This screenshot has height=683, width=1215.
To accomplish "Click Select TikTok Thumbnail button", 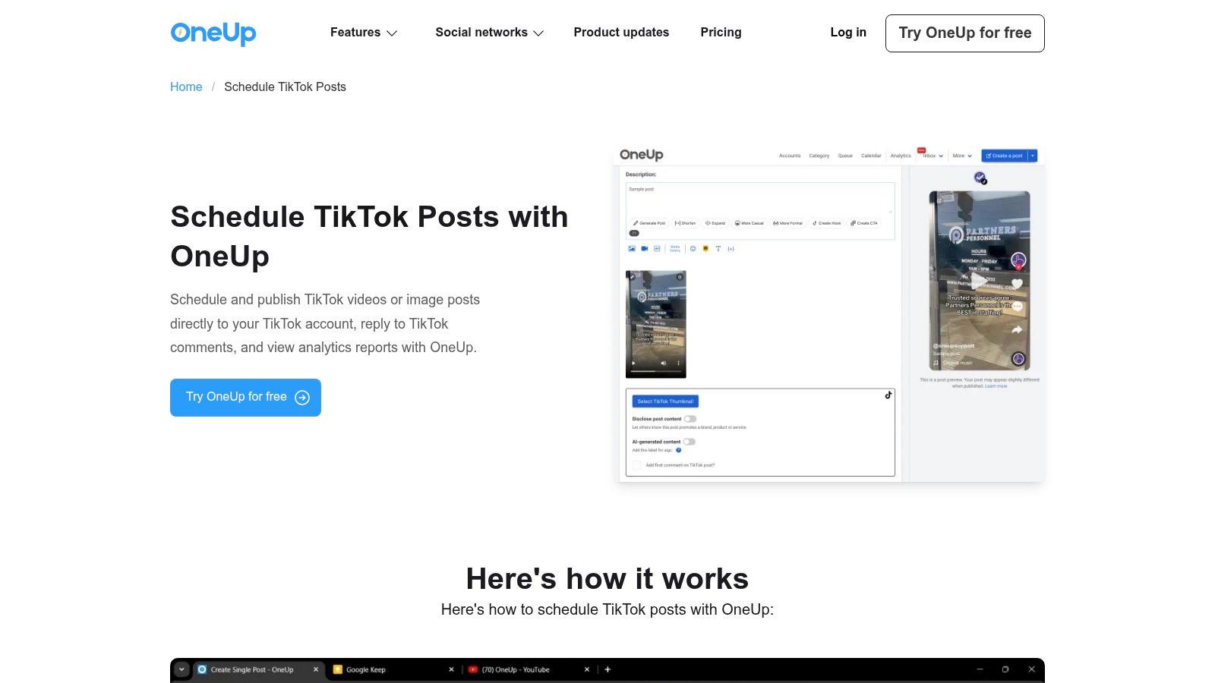I will click(x=665, y=401).
